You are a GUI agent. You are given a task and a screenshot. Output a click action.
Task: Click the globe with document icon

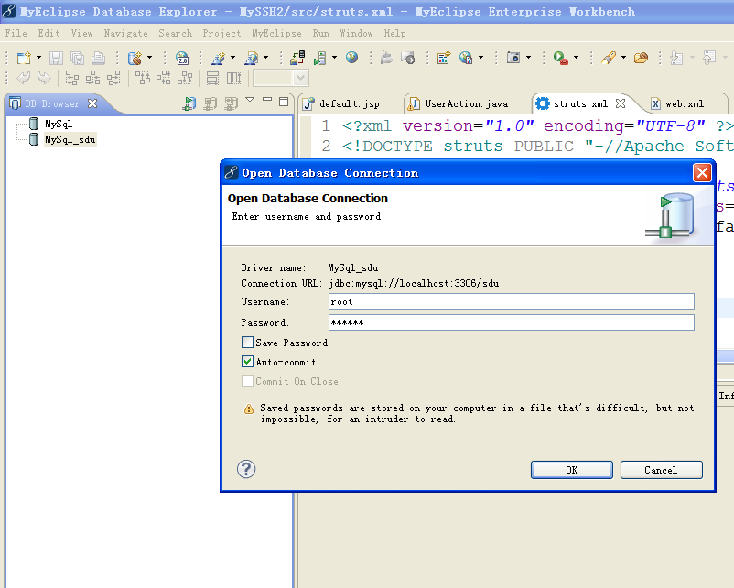click(466, 58)
